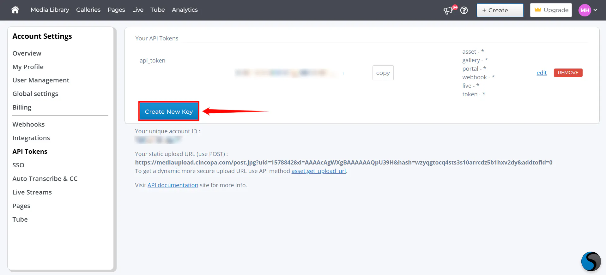Open the Live top menu
Viewport: 606px width, 275px height.
coord(138,10)
